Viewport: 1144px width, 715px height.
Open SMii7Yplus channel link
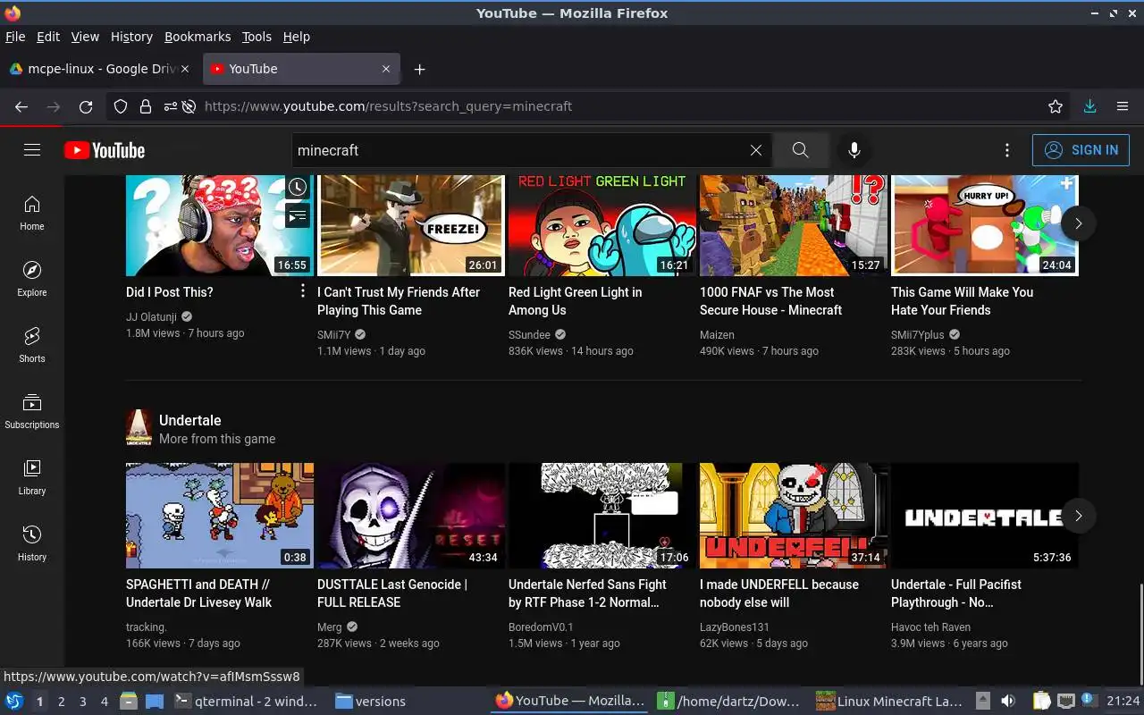click(918, 335)
